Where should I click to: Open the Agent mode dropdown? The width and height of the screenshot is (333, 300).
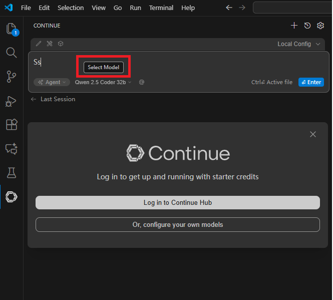tap(52, 82)
